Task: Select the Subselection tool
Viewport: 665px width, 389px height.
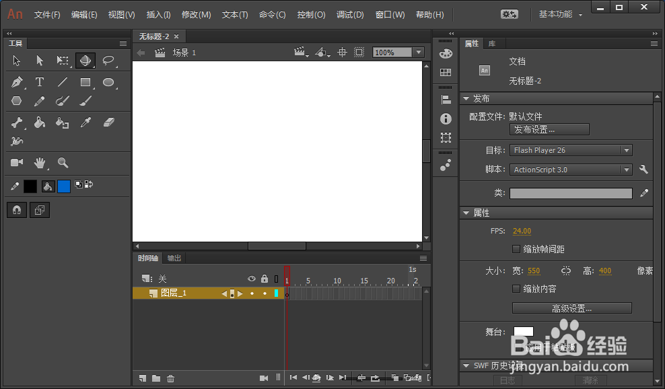Action: [40, 61]
